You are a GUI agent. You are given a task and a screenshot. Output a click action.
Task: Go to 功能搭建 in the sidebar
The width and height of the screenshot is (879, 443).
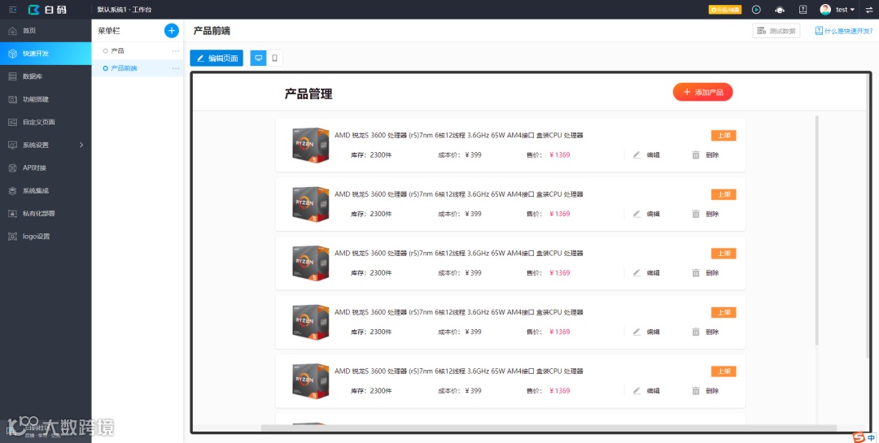click(x=46, y=99)
